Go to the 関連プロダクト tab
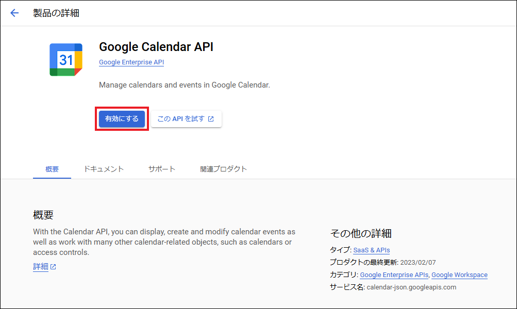Viewport: 517px width, 309px height. (223, 169)
